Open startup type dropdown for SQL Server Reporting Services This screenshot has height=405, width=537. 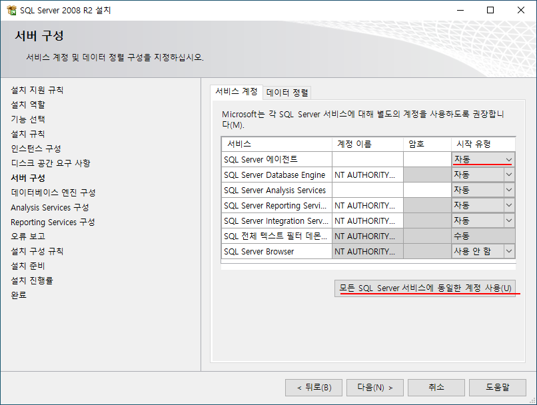pos(509,205)
